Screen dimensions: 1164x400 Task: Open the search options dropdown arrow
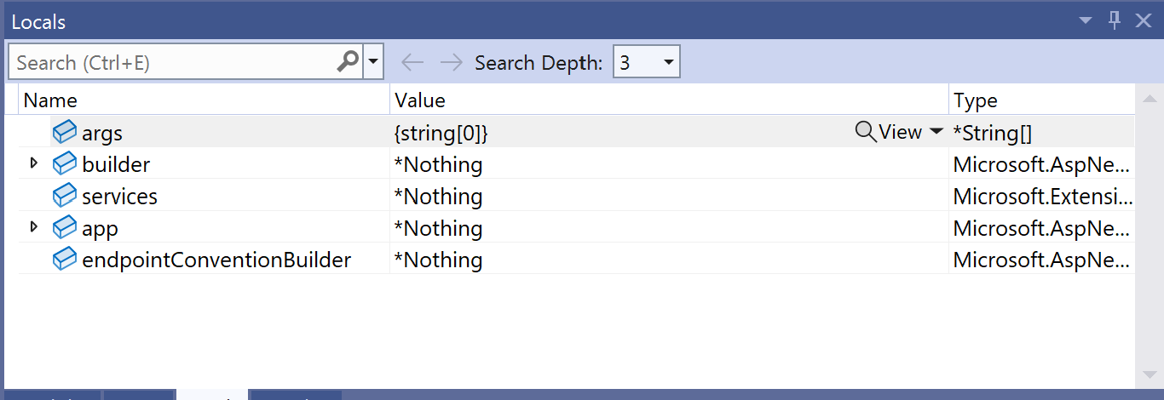point(373,62)
